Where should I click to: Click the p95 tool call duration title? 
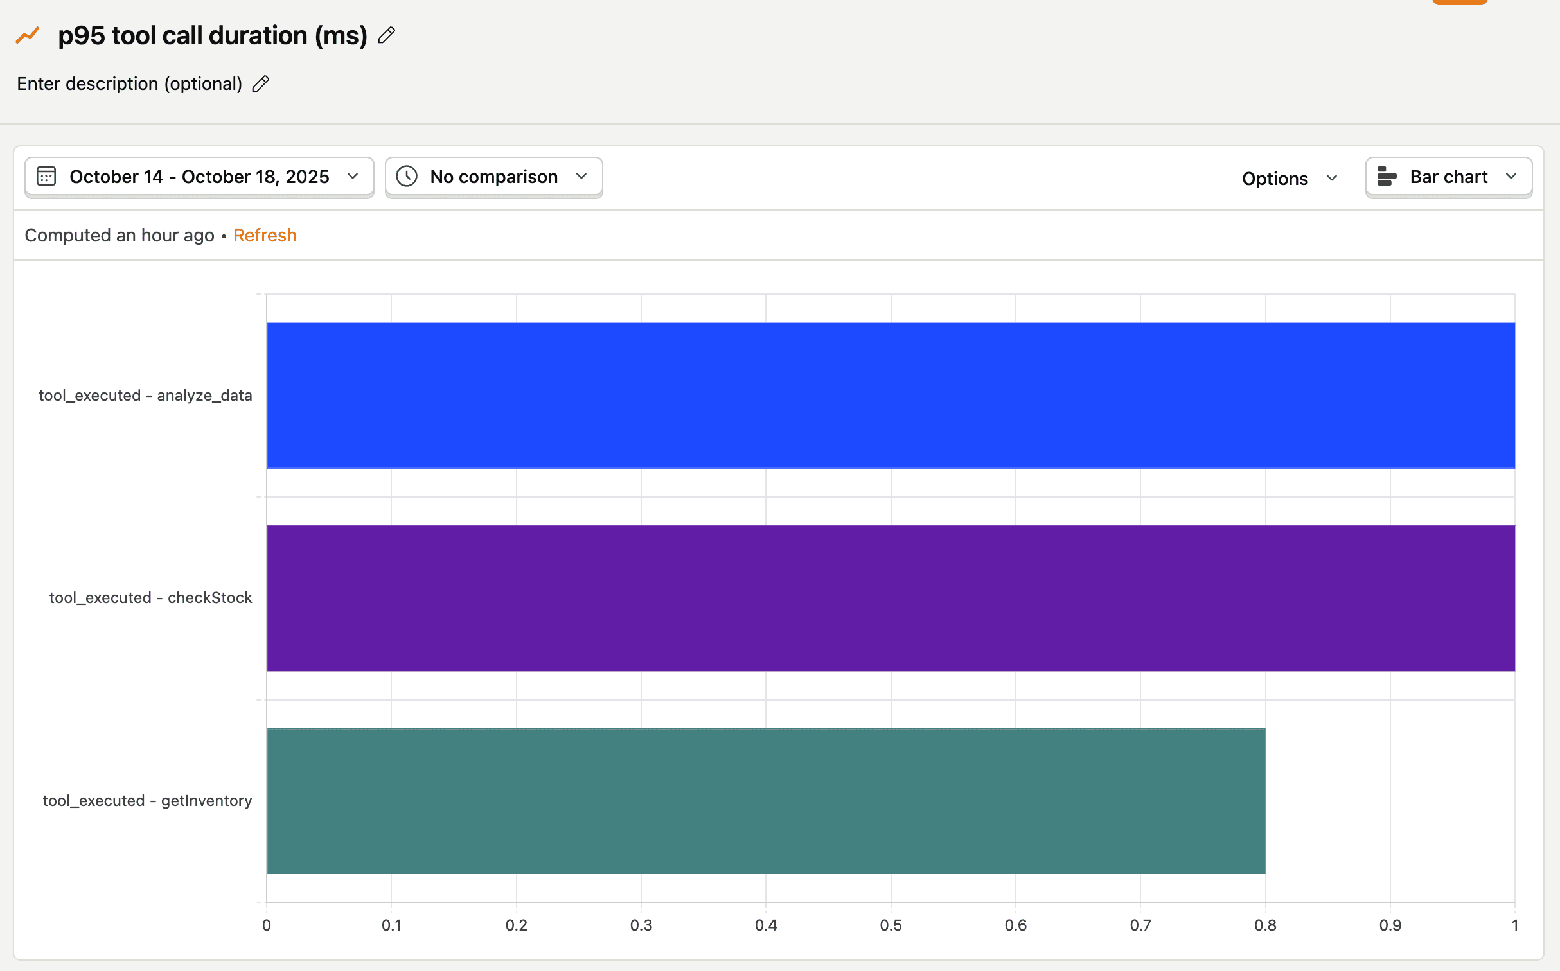[x=213, y=35]
